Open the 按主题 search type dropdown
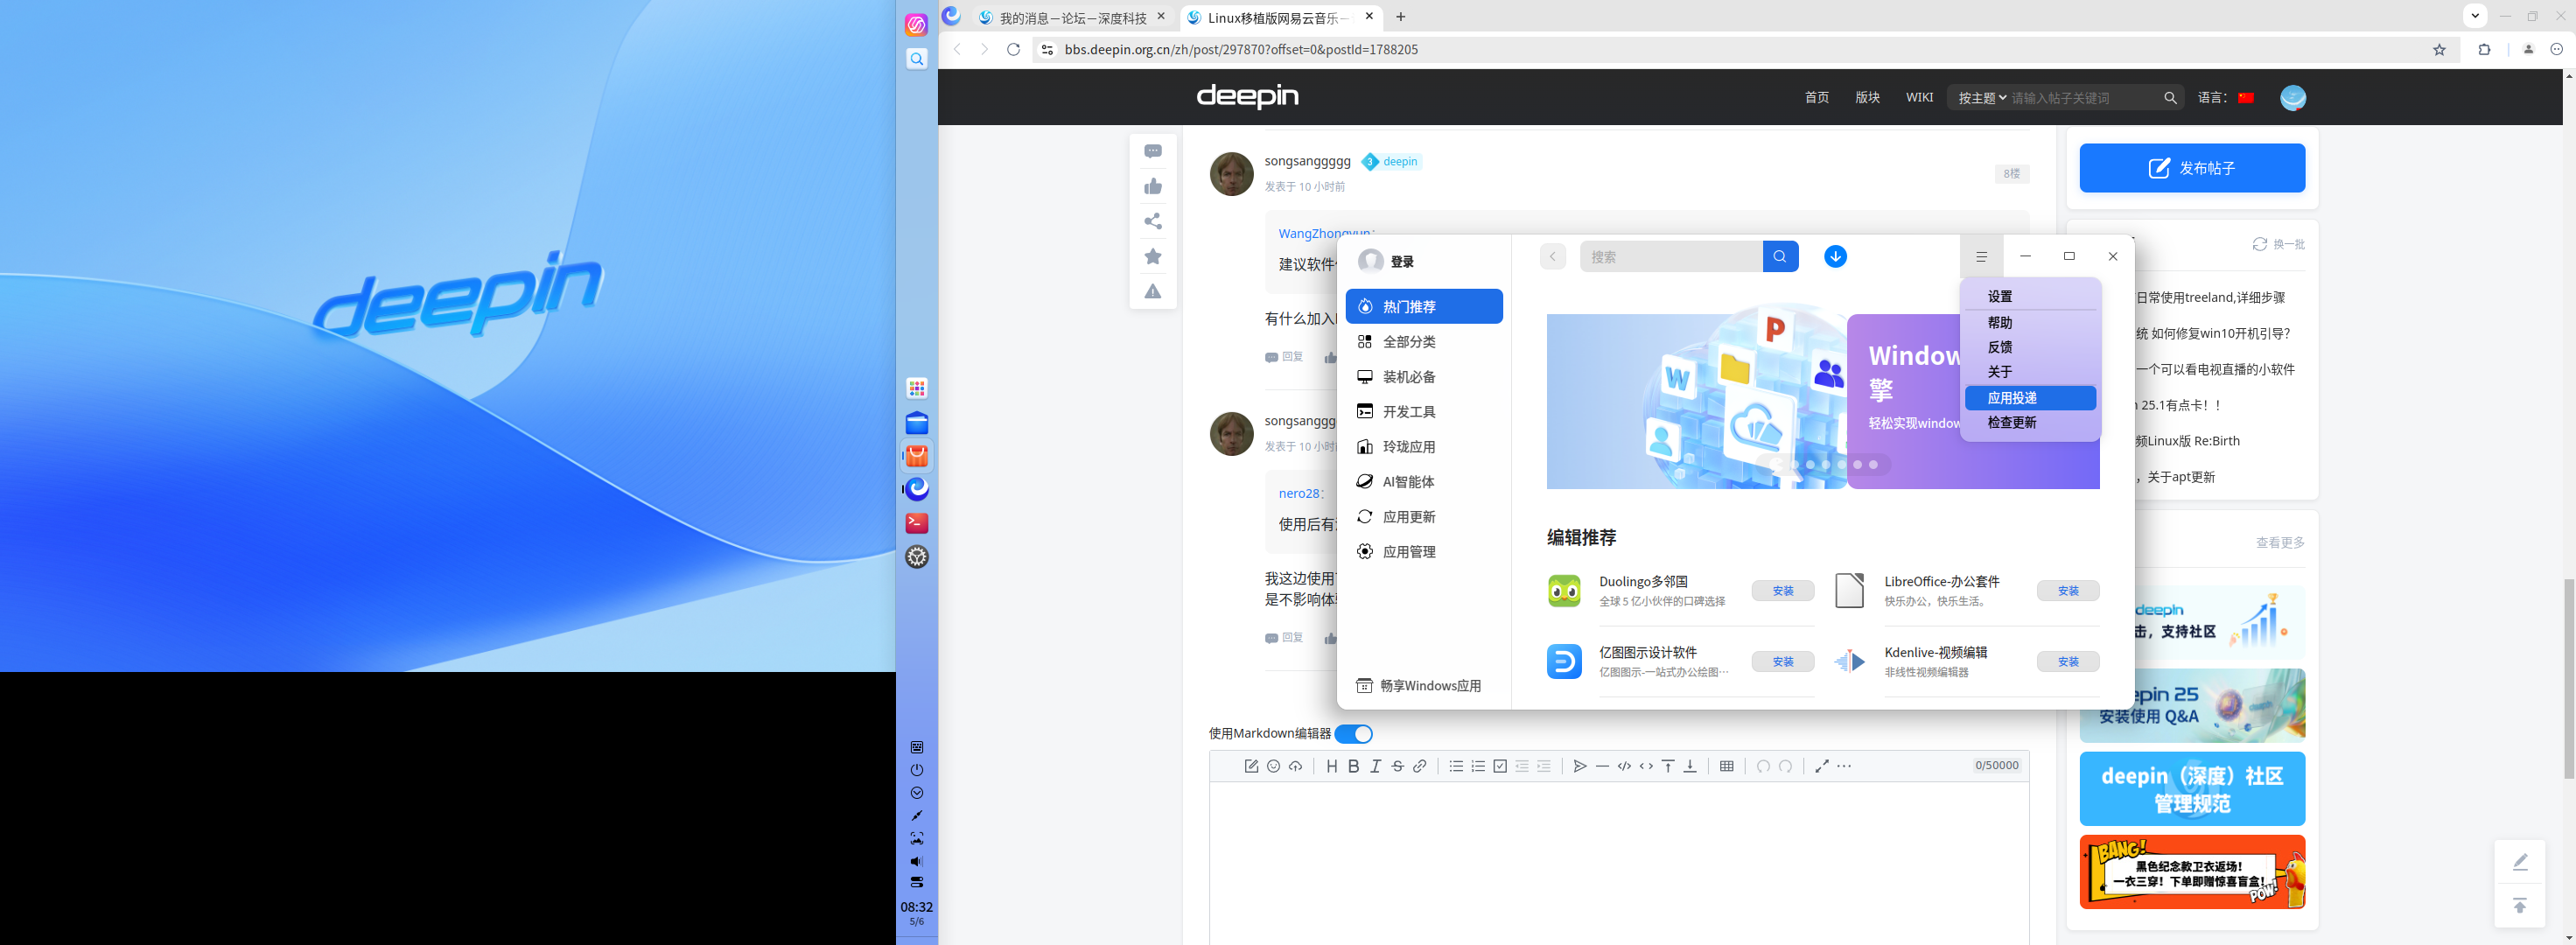 1982,98
